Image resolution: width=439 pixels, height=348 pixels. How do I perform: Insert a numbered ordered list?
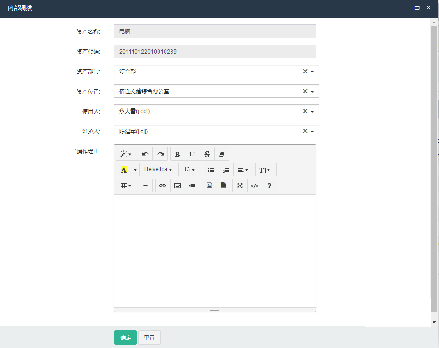coord(226,170)
